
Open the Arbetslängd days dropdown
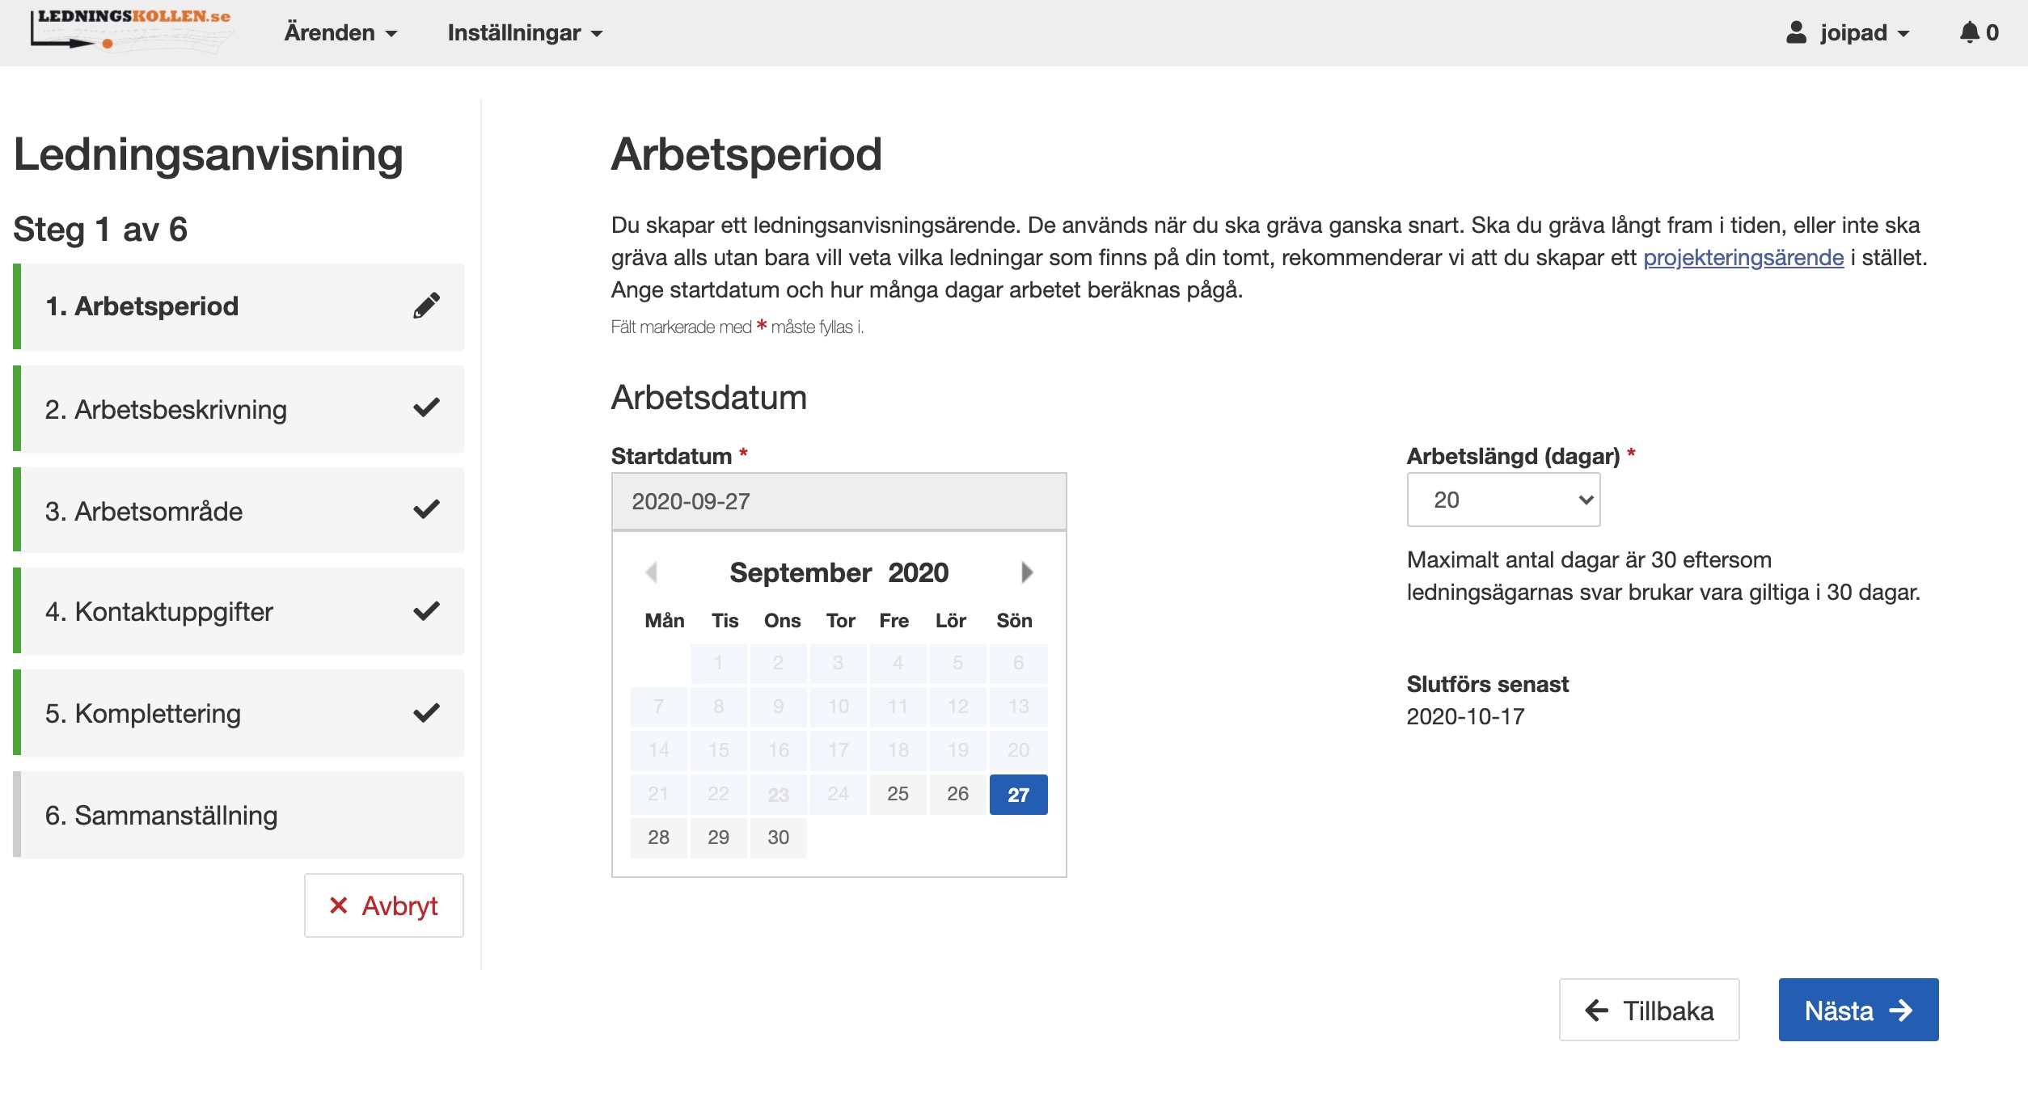[1503, 500]
